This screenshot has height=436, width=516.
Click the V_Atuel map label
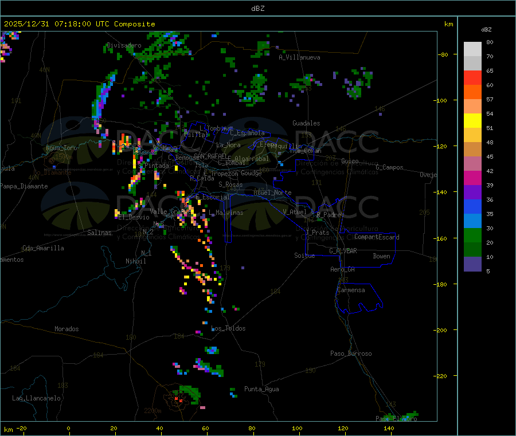(x=295, y=212)
